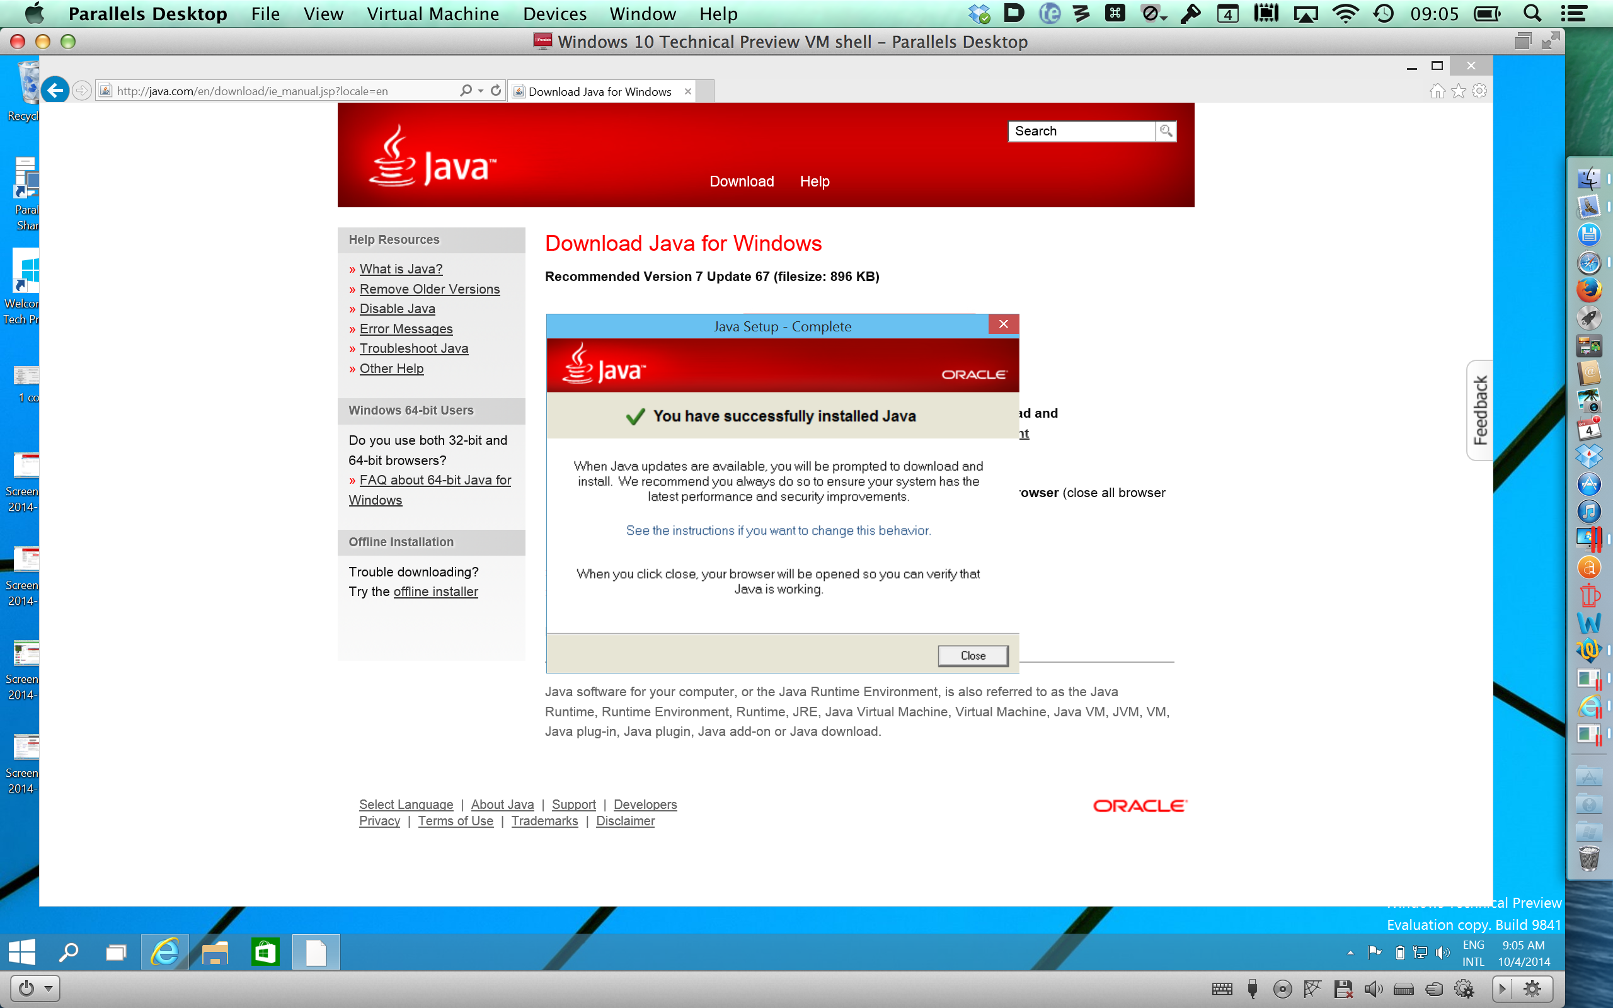Screen dimensions: 1613x1008
Task: Expand the Parallels power dropdown arrow
Action: coord(49,988)
